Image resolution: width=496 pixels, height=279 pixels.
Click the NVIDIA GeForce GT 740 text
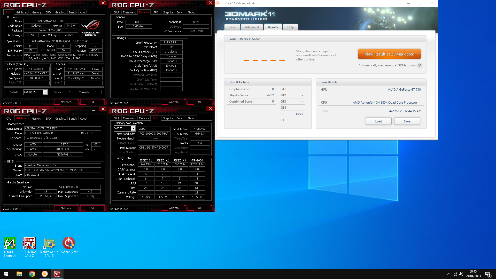point(404,90)
